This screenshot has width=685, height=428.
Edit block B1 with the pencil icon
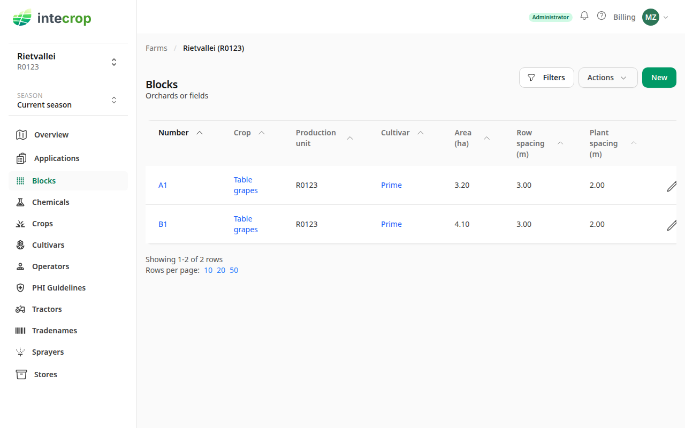(672, 225)
